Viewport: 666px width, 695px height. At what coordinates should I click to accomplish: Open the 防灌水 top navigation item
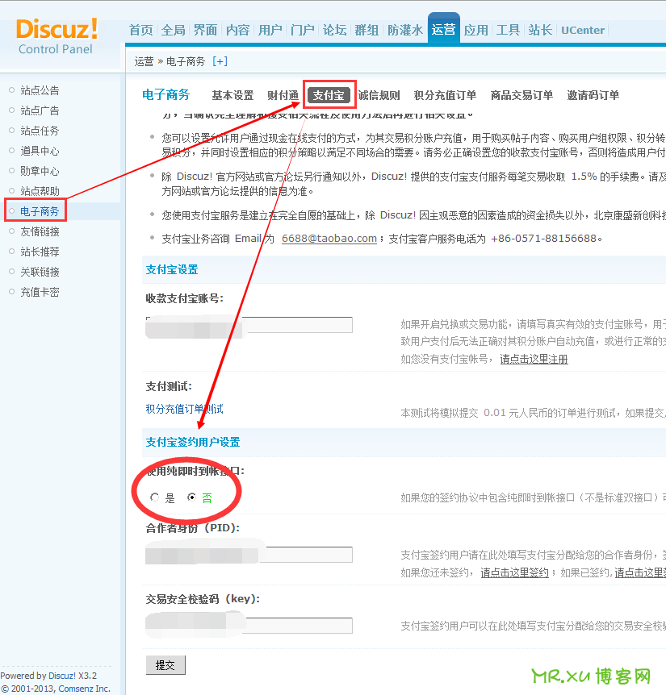[x=405, y=30]
